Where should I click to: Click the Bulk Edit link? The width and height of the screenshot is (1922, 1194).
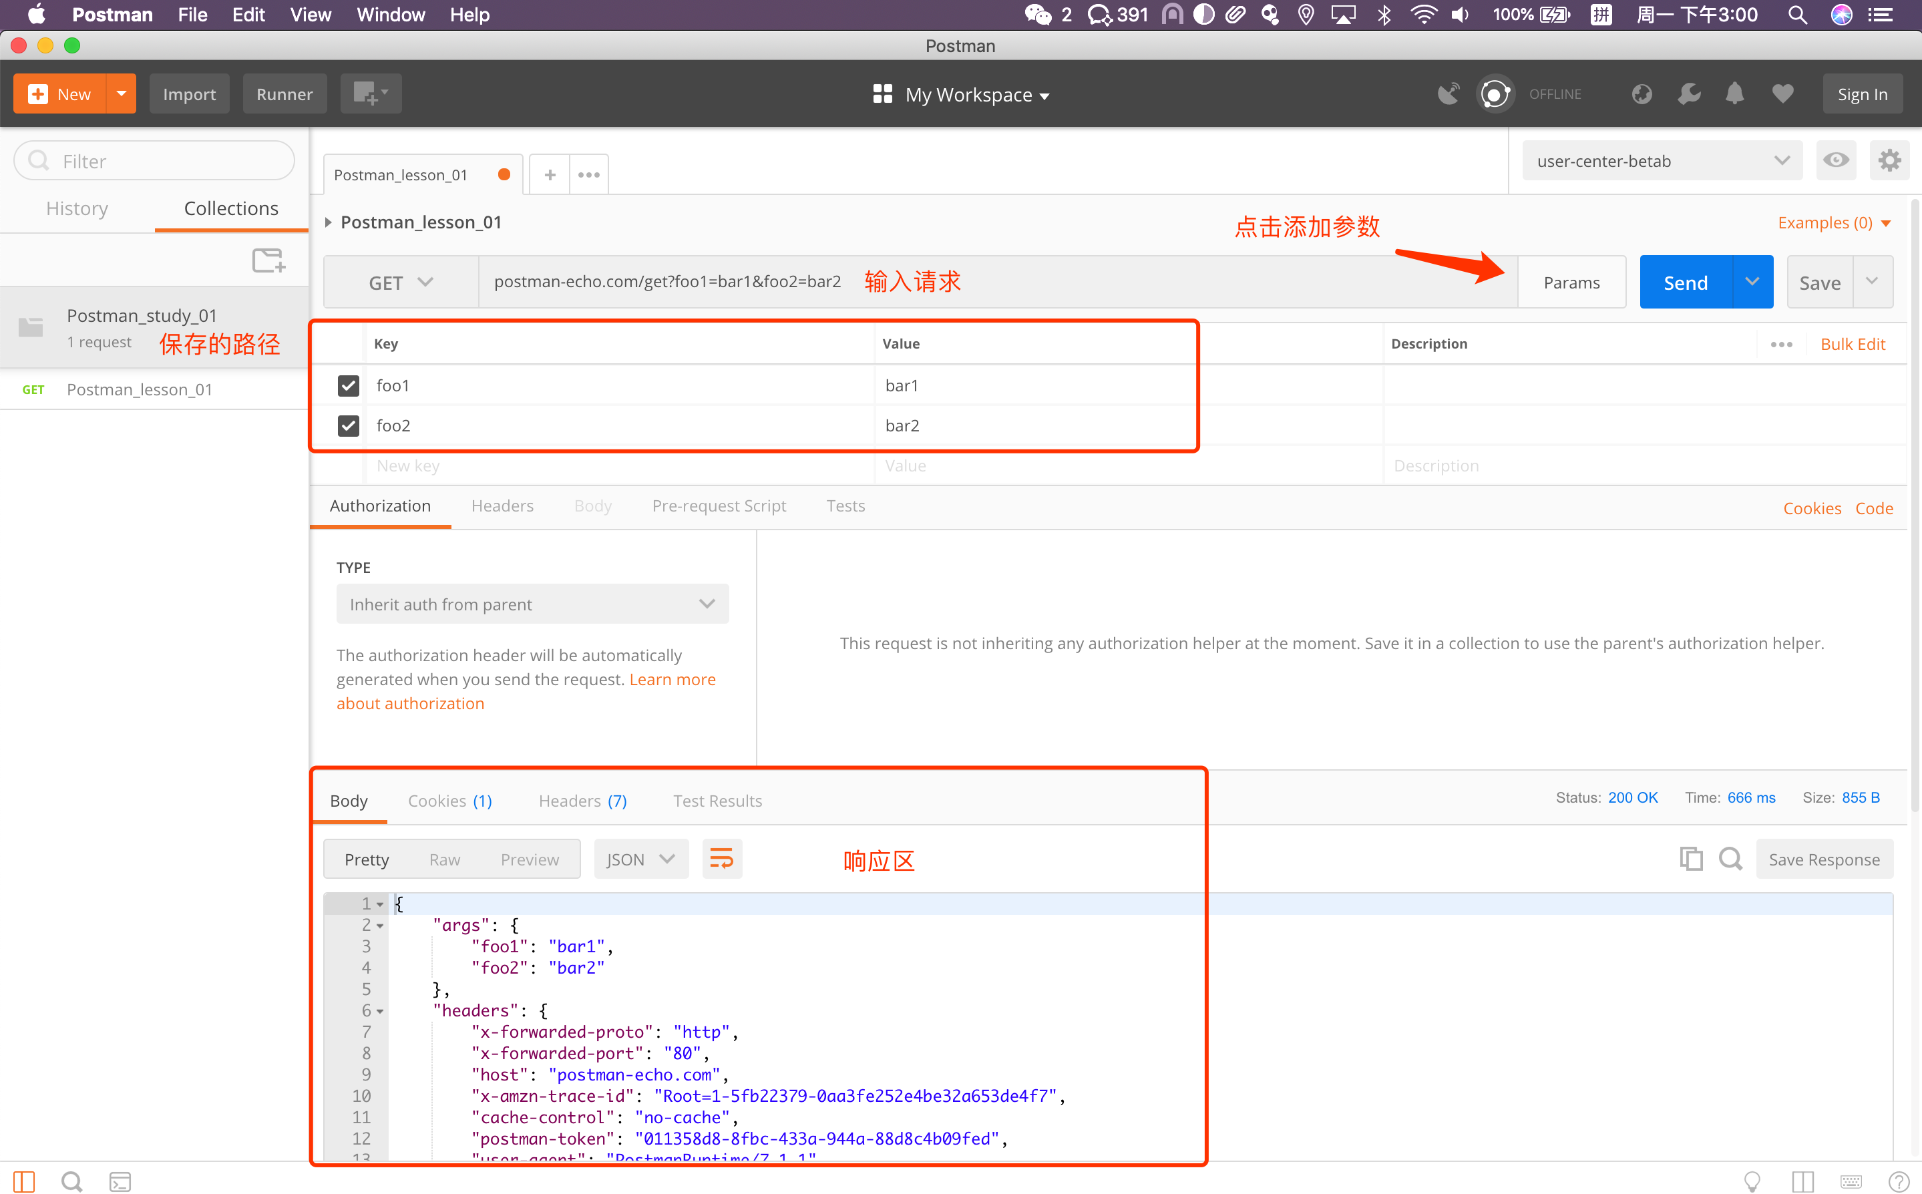tap(1853, 345)
